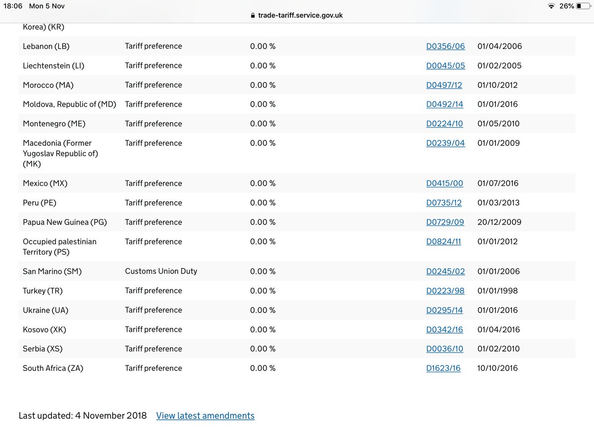Select the Macedonia (MK) country cell

[60, 153]
